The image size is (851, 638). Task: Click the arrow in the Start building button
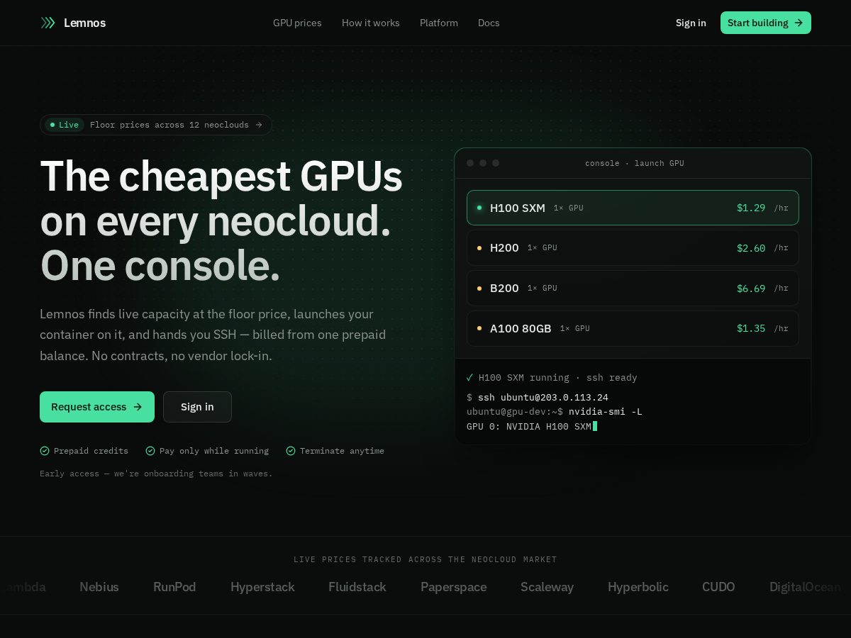pyautogui.click(x=799, y=23)
